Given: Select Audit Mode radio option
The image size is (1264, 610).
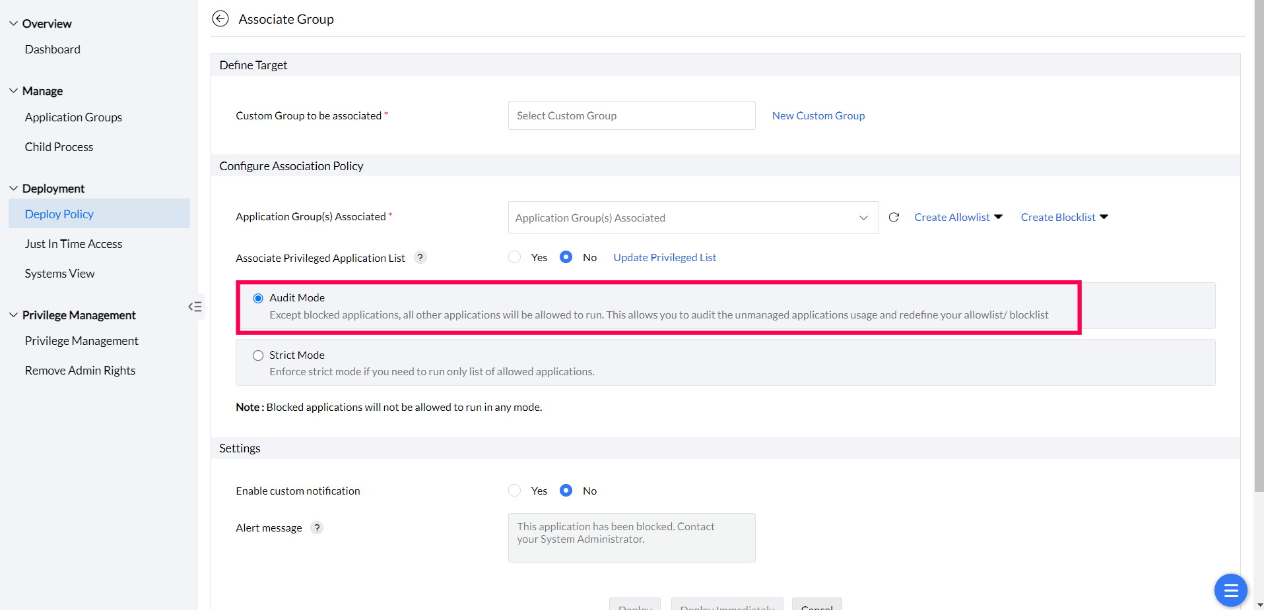Looking at the screenshot, I should (258, 299).
